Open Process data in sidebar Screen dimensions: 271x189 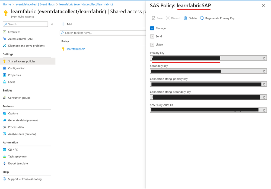[16, 127]
